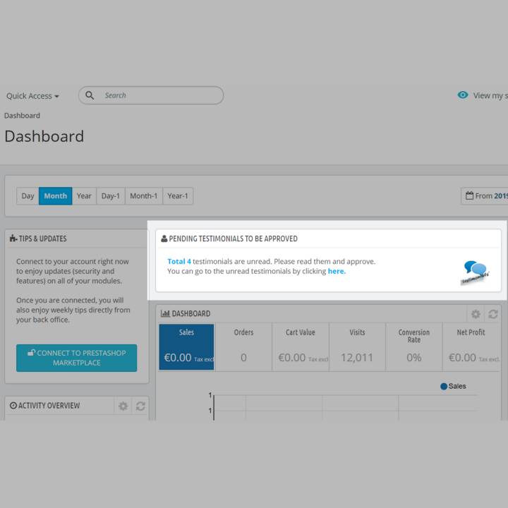Image resolution: width=508 pixels, height=508 pixels.
Task: Click the Dashboard bar chart icon
Action: pos(165,313)
